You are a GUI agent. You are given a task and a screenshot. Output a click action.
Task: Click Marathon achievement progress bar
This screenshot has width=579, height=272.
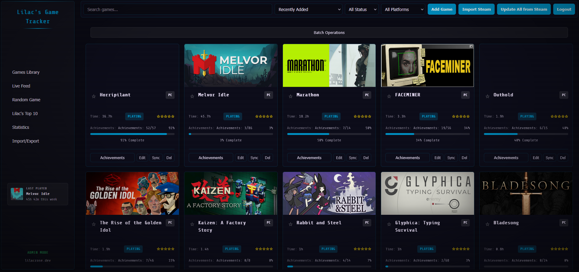coord(329,134)
